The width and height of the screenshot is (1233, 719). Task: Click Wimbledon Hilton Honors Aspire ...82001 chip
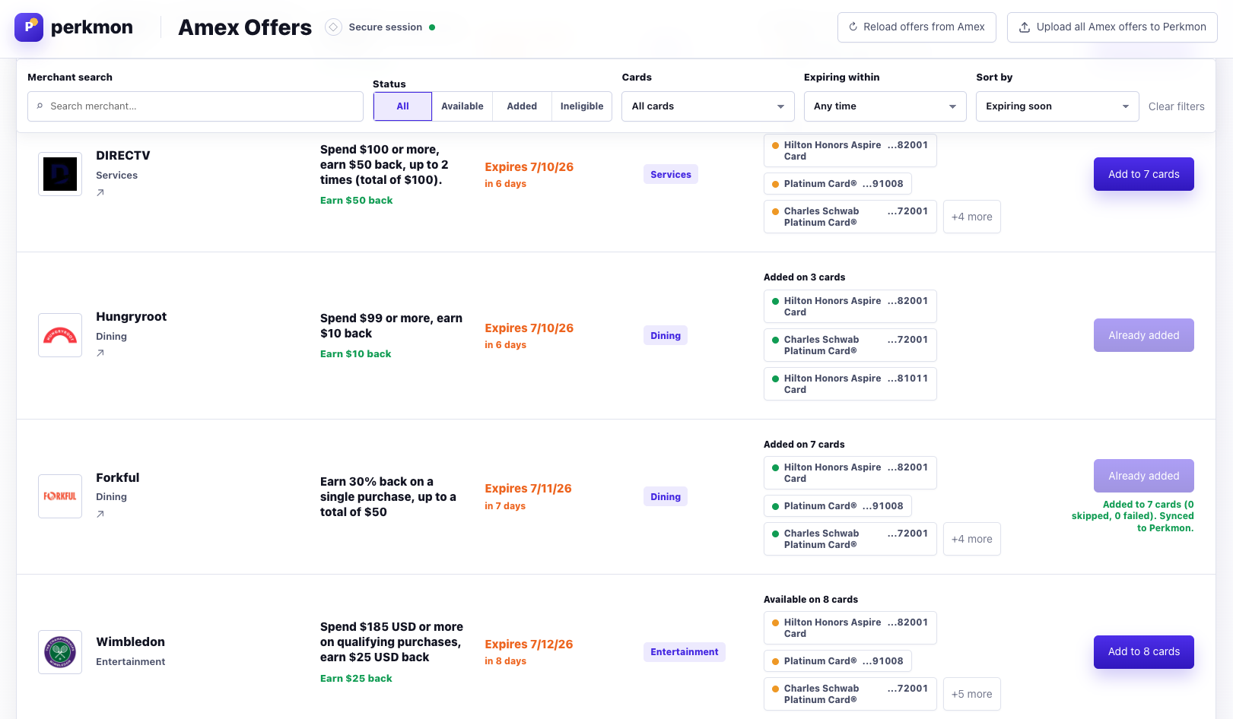(850, 628)
